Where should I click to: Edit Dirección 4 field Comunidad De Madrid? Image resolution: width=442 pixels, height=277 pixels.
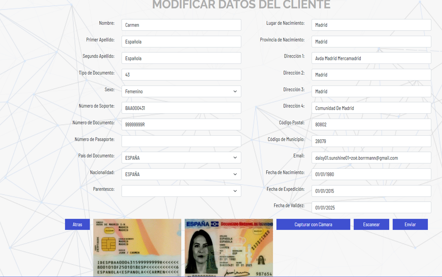coord(371,108)
